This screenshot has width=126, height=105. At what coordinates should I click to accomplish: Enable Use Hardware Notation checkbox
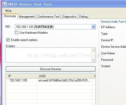16,33
